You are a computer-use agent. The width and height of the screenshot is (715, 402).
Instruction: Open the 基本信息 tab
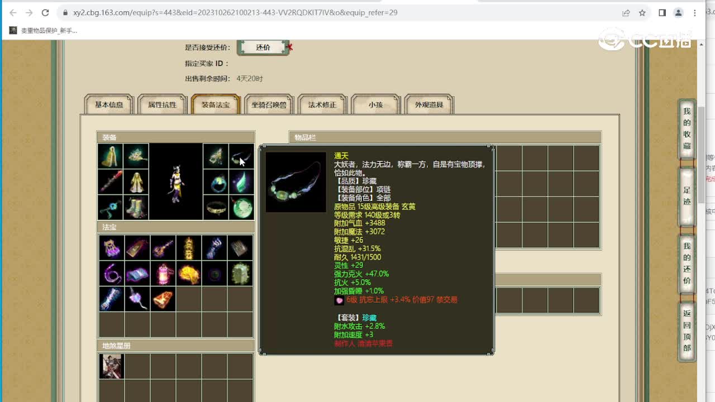point(109,104)
